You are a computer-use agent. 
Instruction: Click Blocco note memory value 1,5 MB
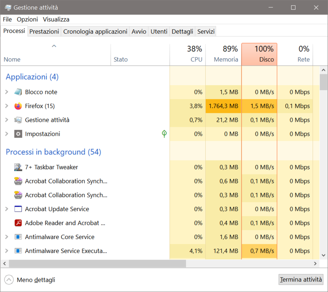tap(223, 92)
